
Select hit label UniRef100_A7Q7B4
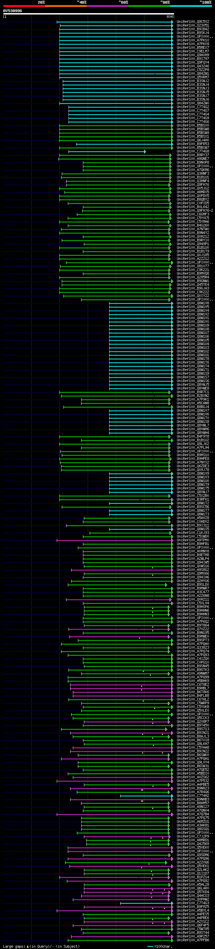pos(193,814)
